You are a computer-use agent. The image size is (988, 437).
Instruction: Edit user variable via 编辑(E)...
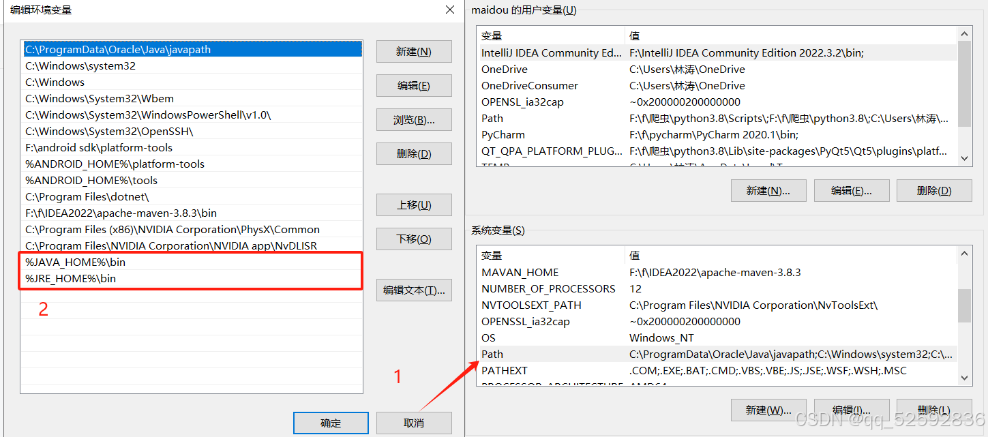pos(851,190)
